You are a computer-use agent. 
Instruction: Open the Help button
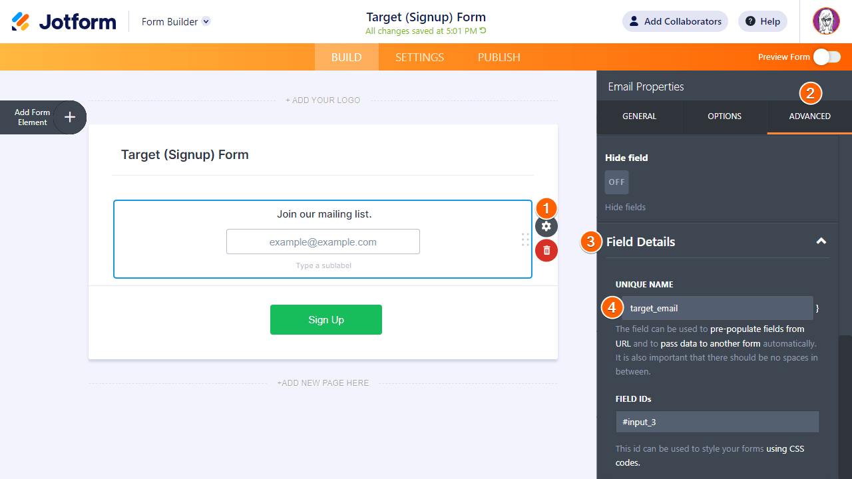coord(763,21)
